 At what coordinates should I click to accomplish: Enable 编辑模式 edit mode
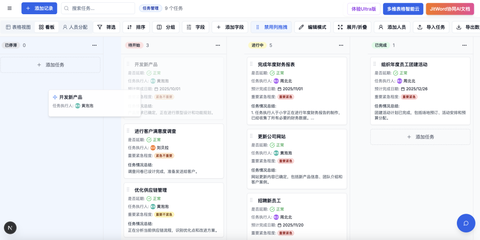[312, 27]
